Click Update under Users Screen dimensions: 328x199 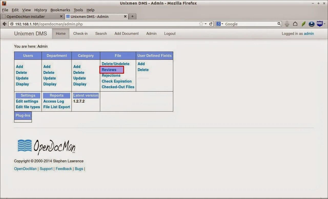(22, 78)
